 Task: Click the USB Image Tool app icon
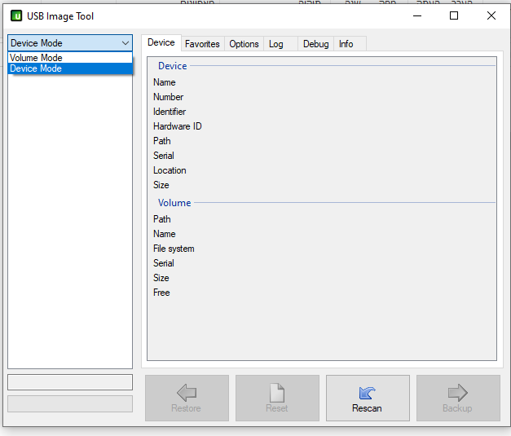pos(16,15)
